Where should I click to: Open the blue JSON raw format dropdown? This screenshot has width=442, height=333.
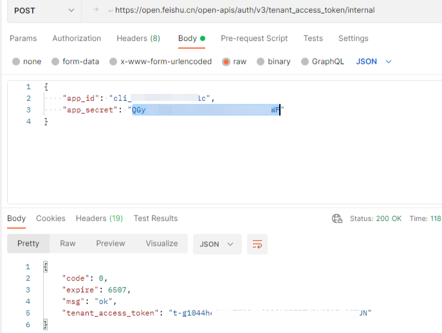pos(374,62)
